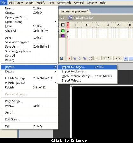
Task: Click the Edit Multiple Frames icon
Action: [85, 58]
